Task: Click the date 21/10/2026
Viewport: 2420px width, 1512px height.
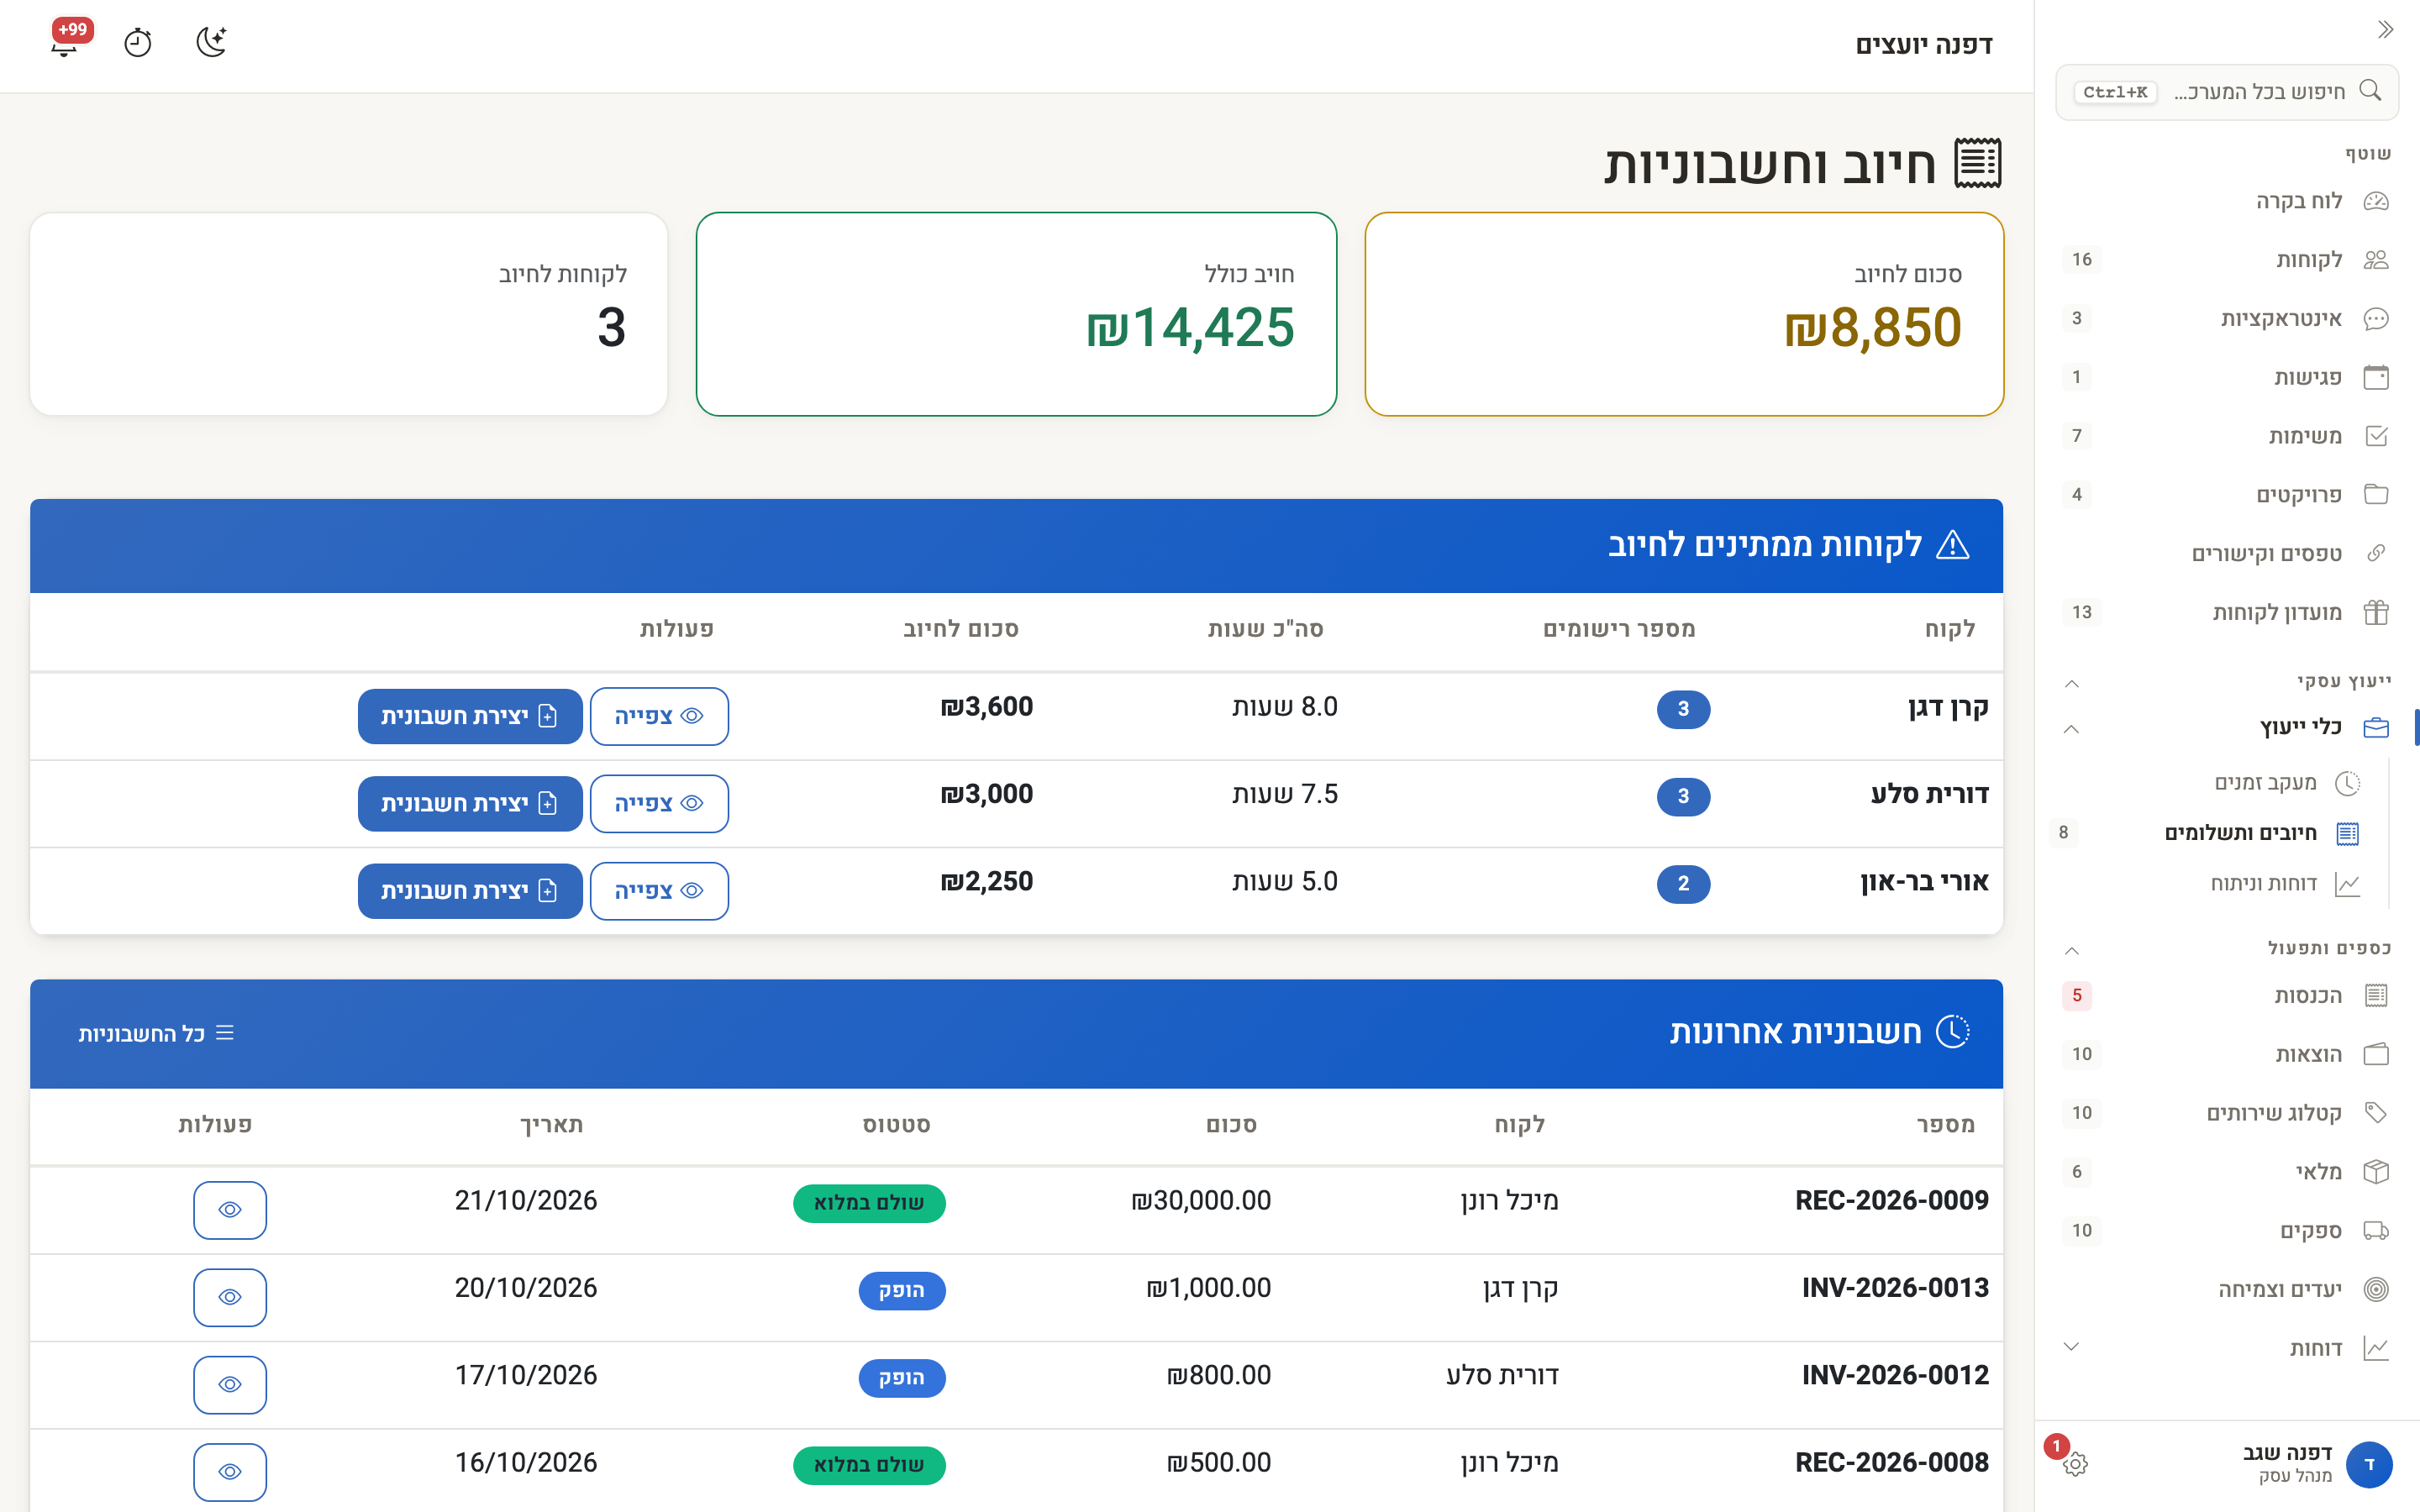Action: (526, 1200)
